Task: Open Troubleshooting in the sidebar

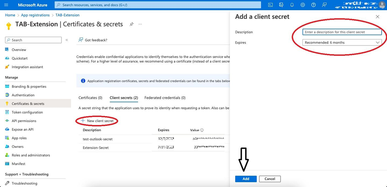Action: pos(25,183)
